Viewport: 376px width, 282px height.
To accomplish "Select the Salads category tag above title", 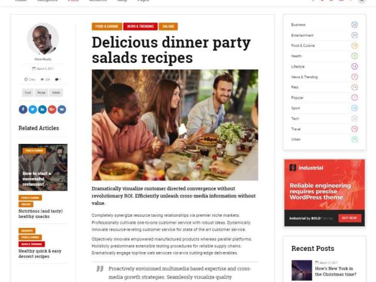I will pos(168,26).
